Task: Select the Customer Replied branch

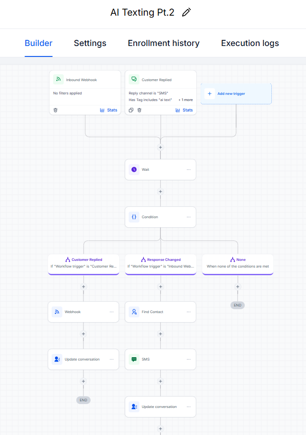Action: 83,264
